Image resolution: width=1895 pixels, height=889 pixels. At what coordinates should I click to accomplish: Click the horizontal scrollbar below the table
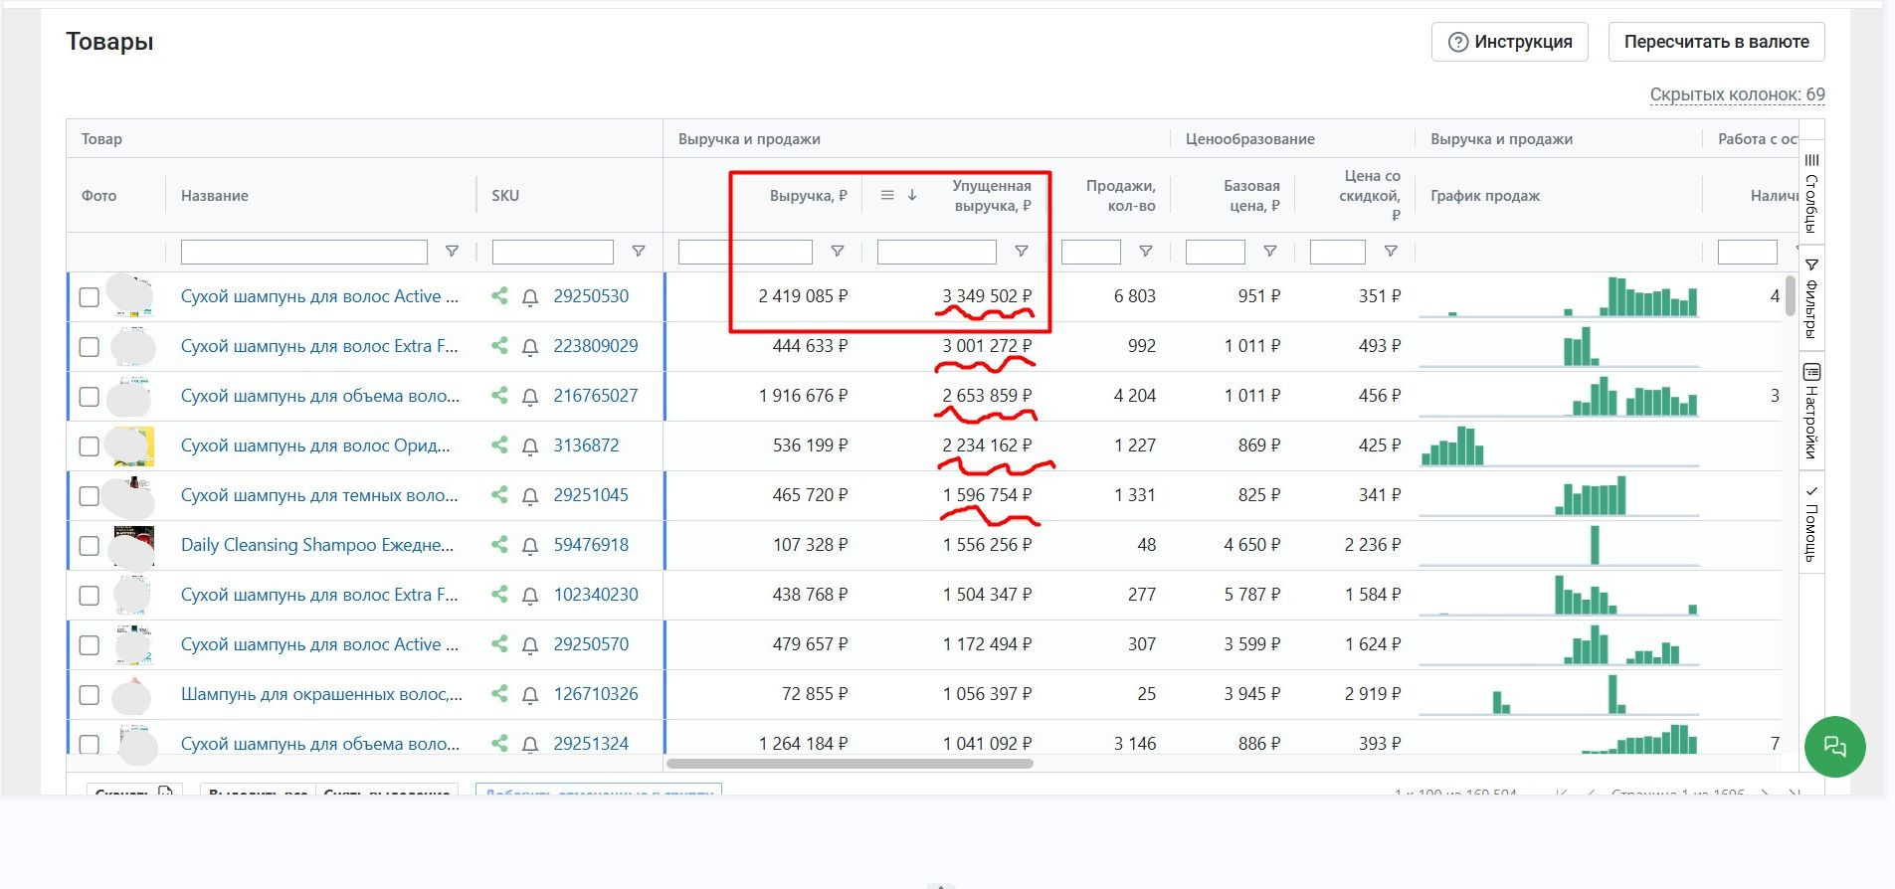850,764
